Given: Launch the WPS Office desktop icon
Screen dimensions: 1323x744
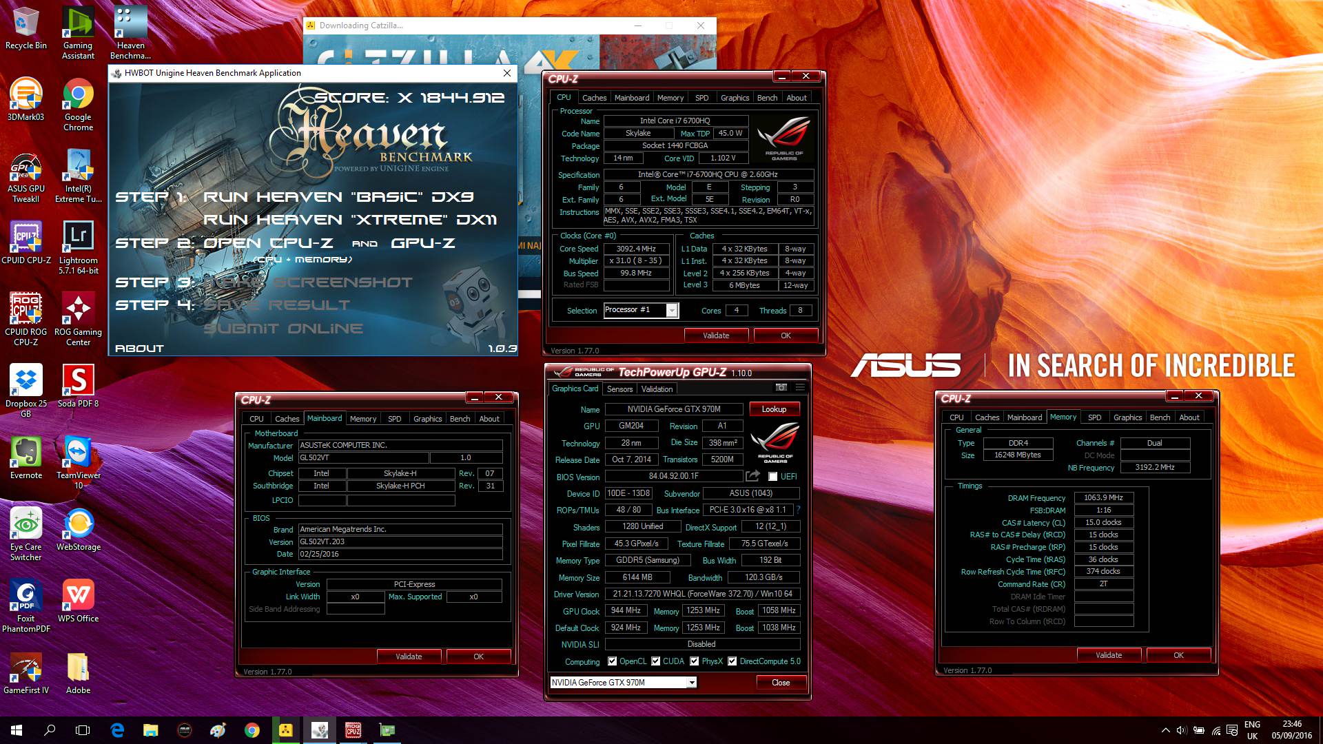Looking at the screenshot, I should [79, 601].
